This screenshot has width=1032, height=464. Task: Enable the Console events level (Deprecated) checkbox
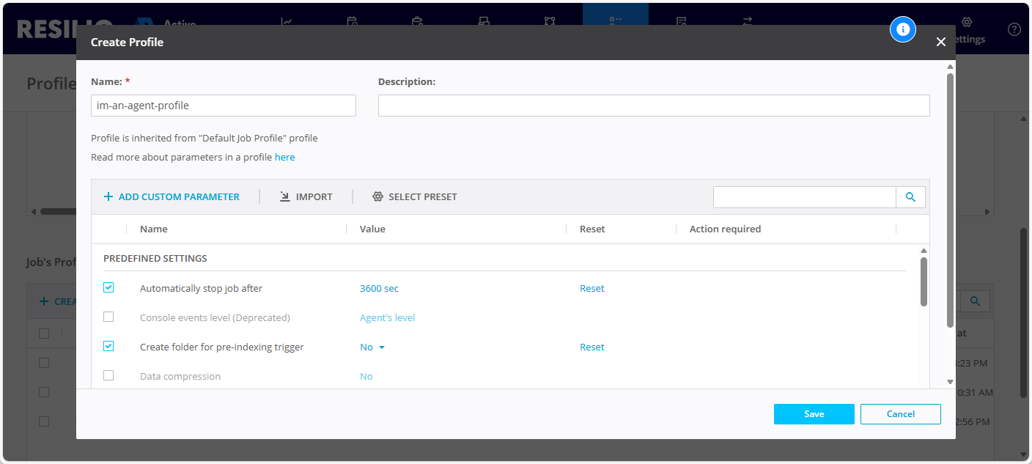click(x=108, y=317)
